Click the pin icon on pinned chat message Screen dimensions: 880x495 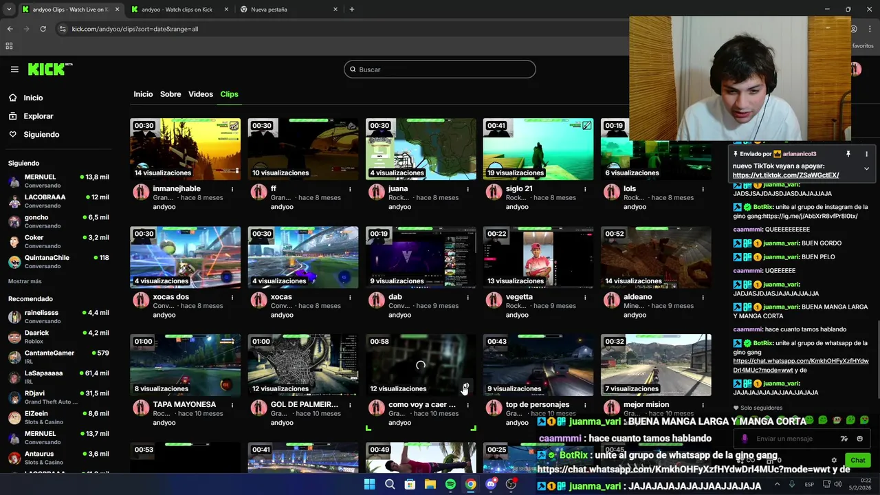pos(848,154)
